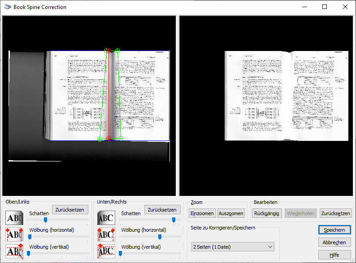
Task: Click the Oben/Links Schatten shadow icon
Action: click(x=14, y=218)
